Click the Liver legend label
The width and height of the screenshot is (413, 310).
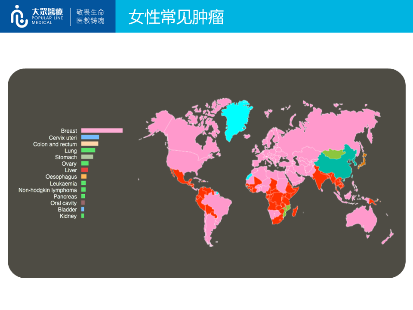click(x=71, y=170)
